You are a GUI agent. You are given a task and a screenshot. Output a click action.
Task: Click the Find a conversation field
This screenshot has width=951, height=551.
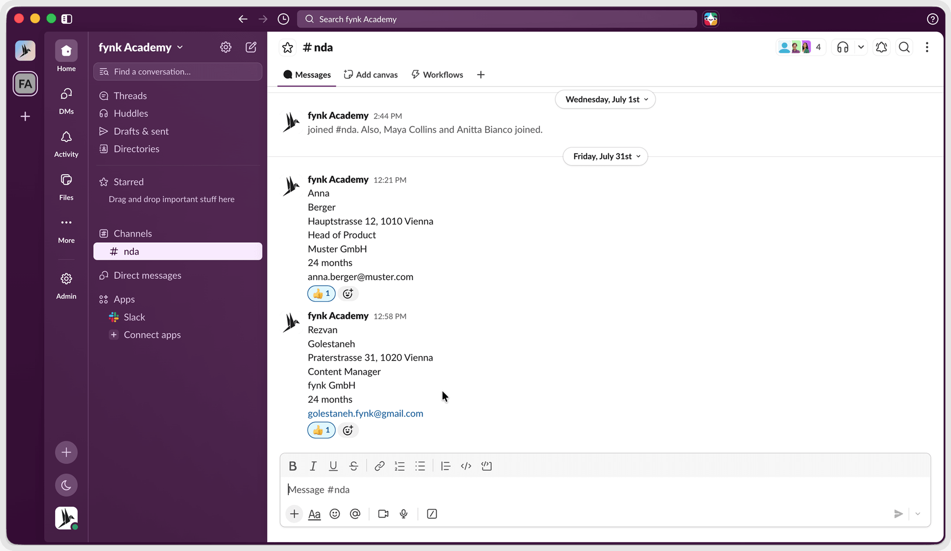click(x=178, y=72)
